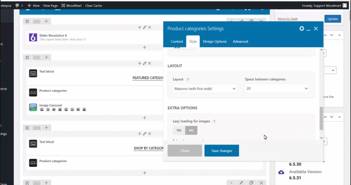
Task: Collapse upper sidebar panel with triangle toggle
Action: click(339, 35)
